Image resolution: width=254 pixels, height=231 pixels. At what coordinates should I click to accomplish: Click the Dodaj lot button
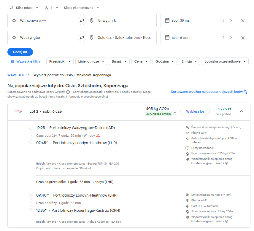pyautogui.click(x=20, y=52)
